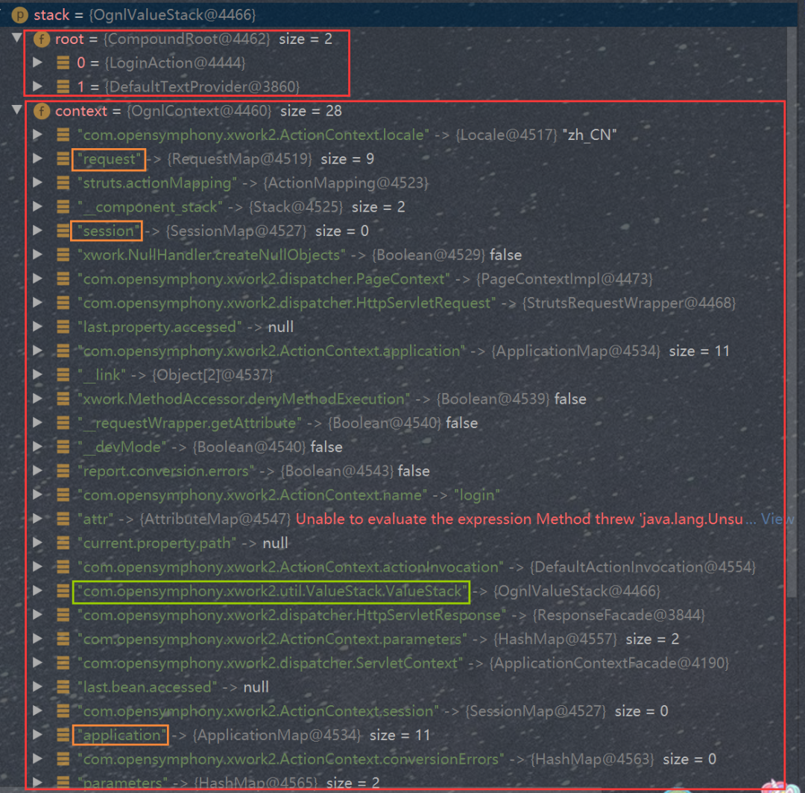Expand the "session" SessionMap@4527 entry
The image size is (805, 793).
tap(37, 231)
